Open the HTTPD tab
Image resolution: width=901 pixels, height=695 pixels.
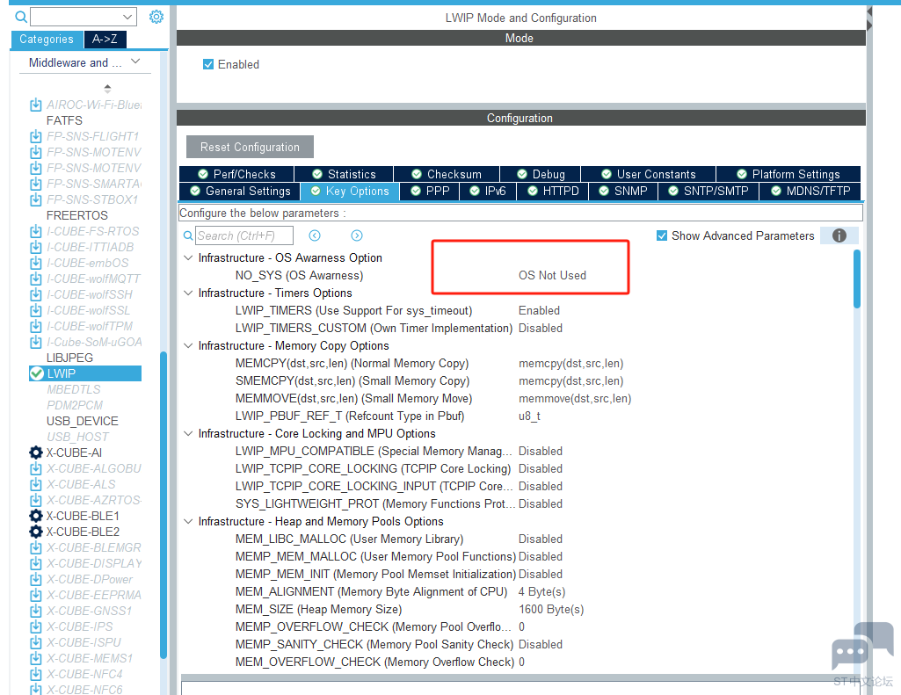click(x=553, y=191)
